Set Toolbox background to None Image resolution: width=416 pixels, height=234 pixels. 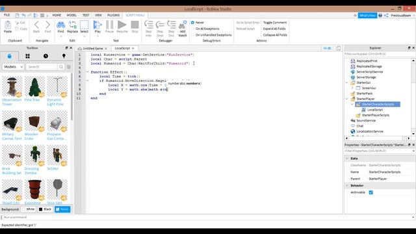point(62,209)
